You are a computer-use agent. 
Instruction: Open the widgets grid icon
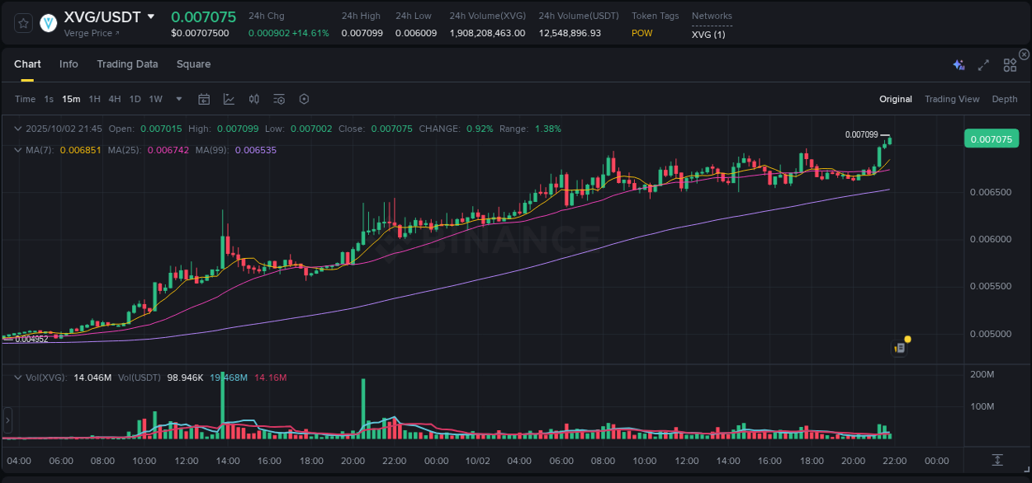coord(1010,63)
